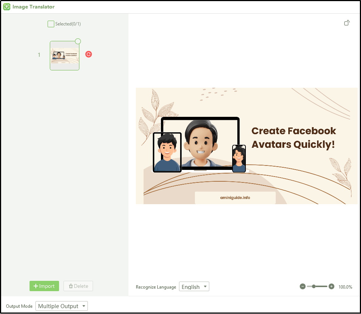Select the Facebook Avatars image thumbnail
This screenshot has height=314, width=361.
pyautogui.click(x=64, y=55)
